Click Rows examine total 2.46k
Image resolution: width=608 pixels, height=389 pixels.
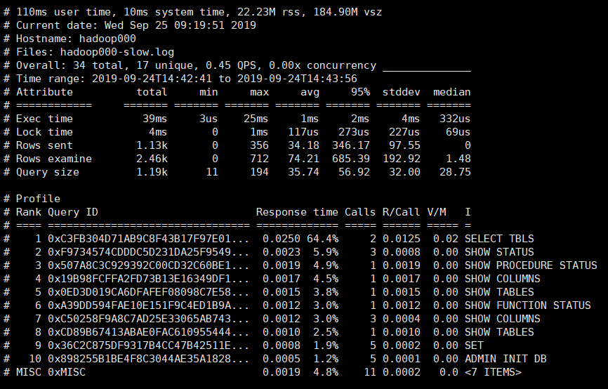[152, 159]
